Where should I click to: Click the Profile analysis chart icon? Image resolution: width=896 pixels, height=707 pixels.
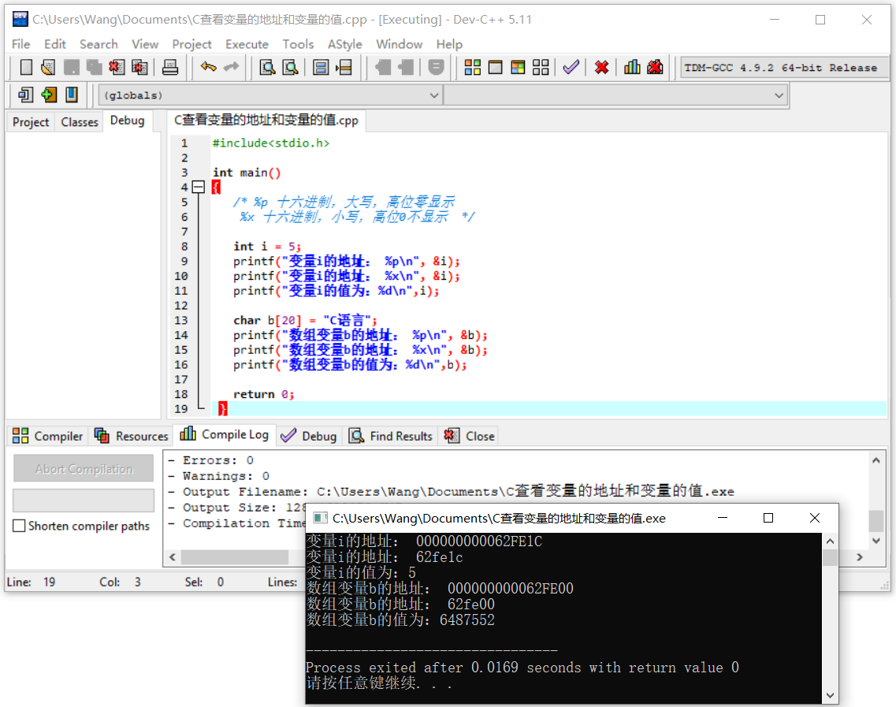tap(632, 68)
